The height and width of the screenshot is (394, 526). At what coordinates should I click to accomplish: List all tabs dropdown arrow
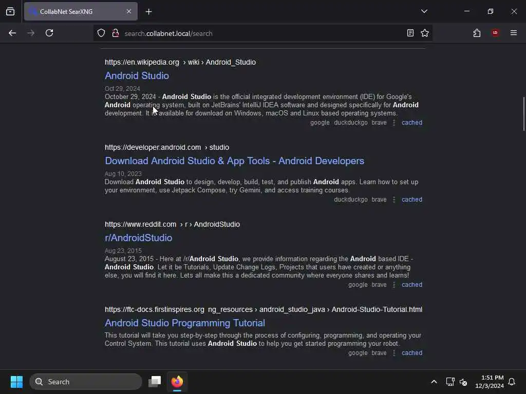(424, 11)
